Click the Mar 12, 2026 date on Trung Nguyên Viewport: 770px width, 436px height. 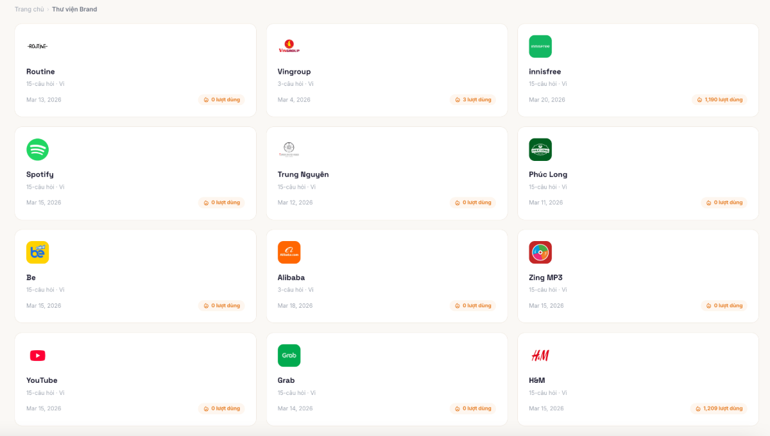click(295, 203)
